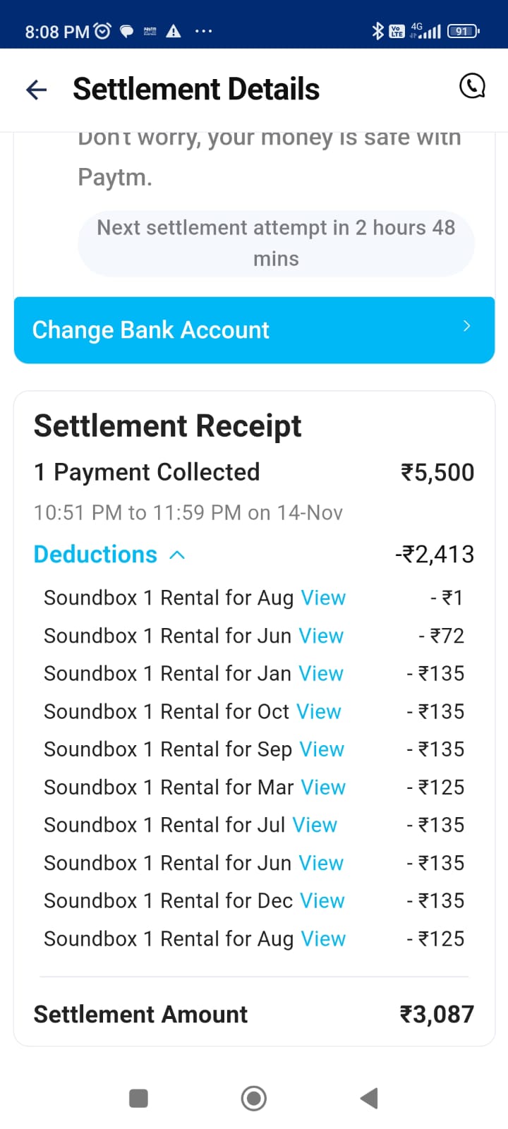Tap the next settlement attempt notice
508x1129 pixels.
pyautogui.click(x=276, y=243)
